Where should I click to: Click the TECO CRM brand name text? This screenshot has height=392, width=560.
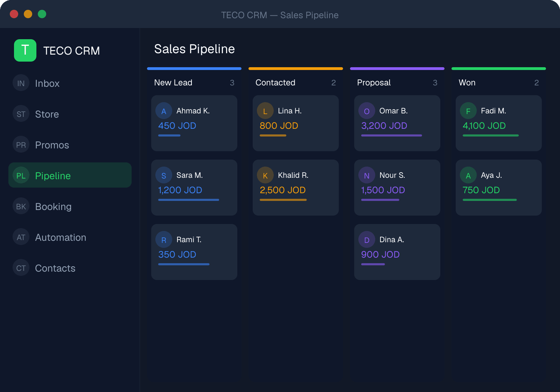[x=72, y=51]
